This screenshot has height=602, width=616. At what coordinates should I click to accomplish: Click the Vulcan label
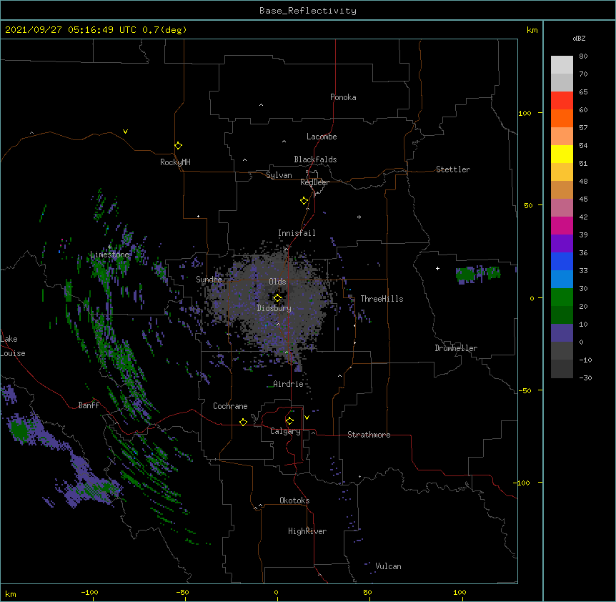click(388, 566)
